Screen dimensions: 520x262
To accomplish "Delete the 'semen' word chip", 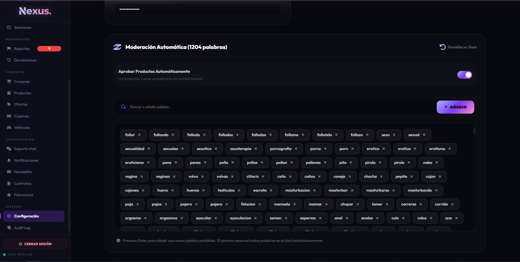I will (x=286, y=218).
